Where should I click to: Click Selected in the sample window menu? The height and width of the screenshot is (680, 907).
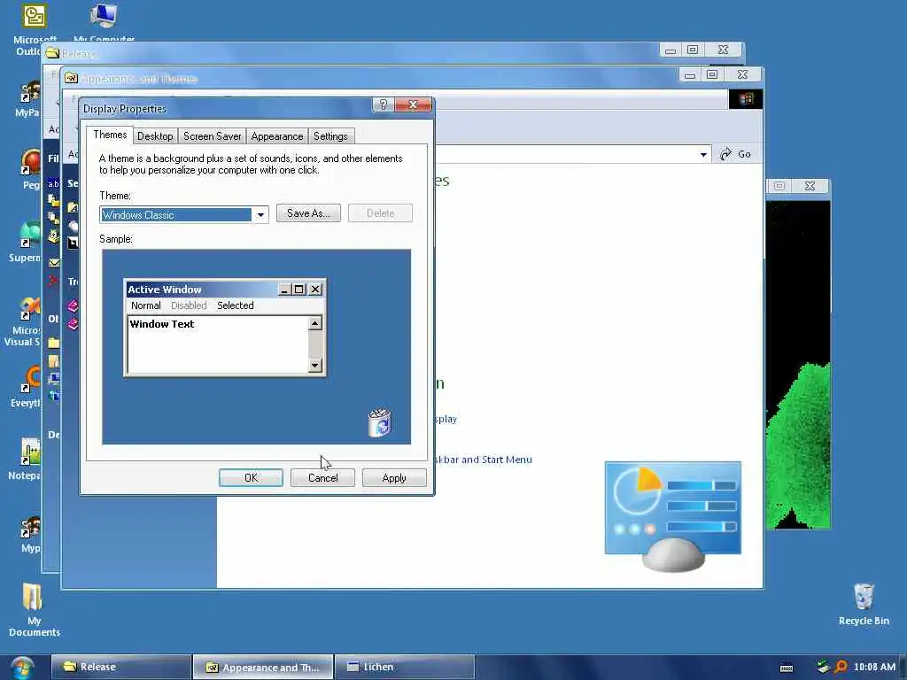coord(235,305)
